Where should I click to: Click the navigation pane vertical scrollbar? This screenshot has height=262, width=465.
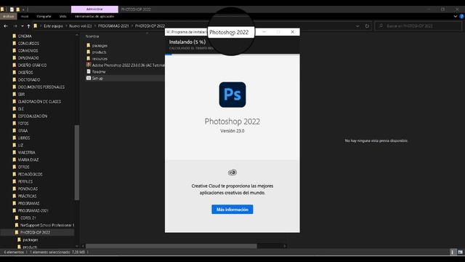(77, 162)
